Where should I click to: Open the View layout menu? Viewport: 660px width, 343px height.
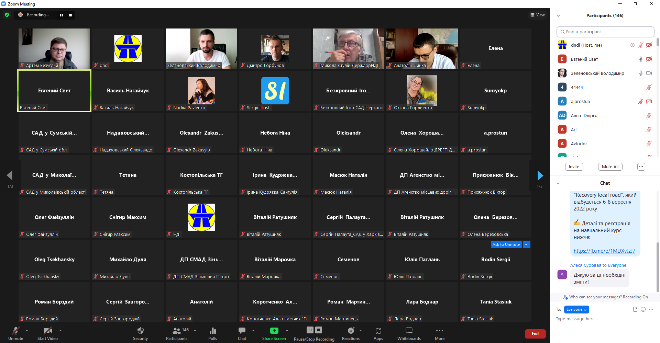[538, 15]
